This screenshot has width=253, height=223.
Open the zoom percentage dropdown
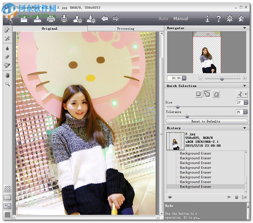coord(184,78)
